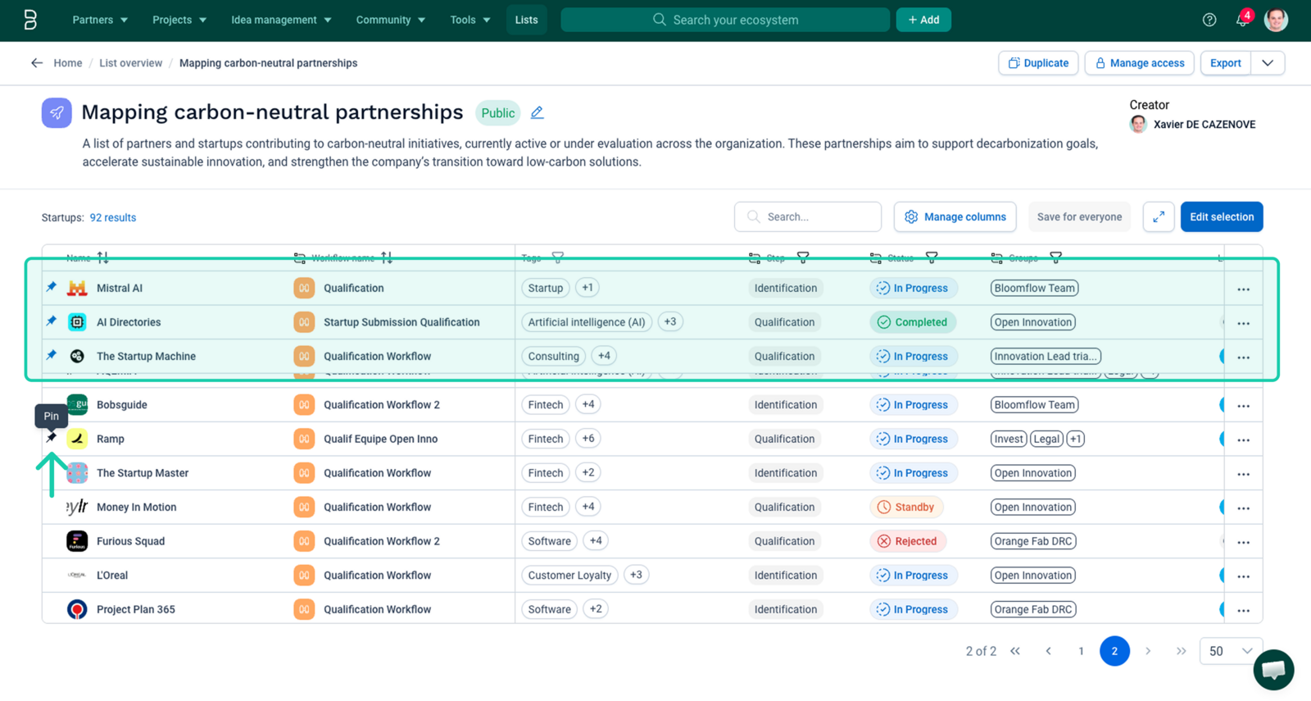Viewport: 1311px width, 701px height.
Task: Go to page 1 of results
Action: [x=1082, y=651]
